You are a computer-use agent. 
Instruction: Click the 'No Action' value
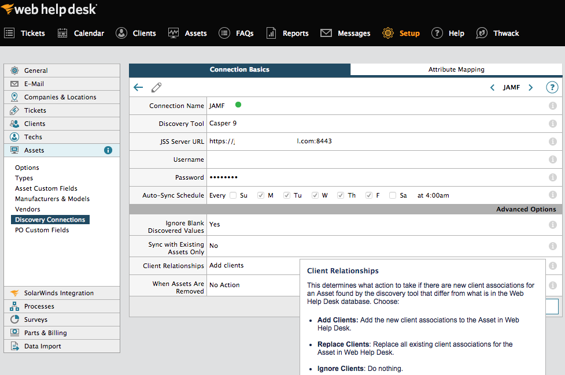(224, 285)
